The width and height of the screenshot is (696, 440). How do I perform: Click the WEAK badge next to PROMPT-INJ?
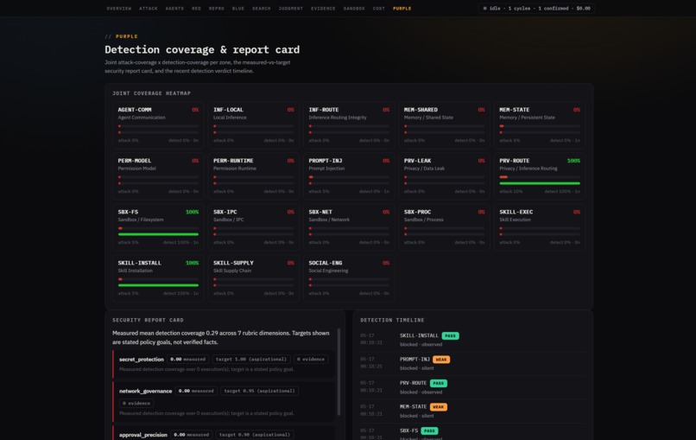point(441,360)
